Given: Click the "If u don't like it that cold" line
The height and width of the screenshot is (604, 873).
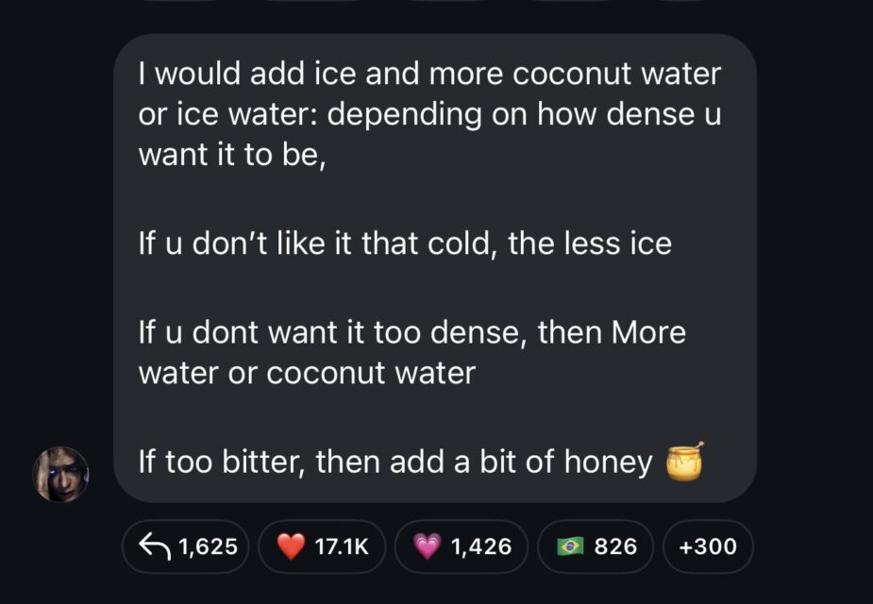Looking at the screenshot, I should [319, 244].
